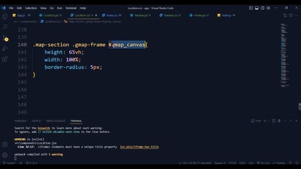Open Source Control view with pending badge
The width and height of the screenshot is (301, 169).
point(5,38)
